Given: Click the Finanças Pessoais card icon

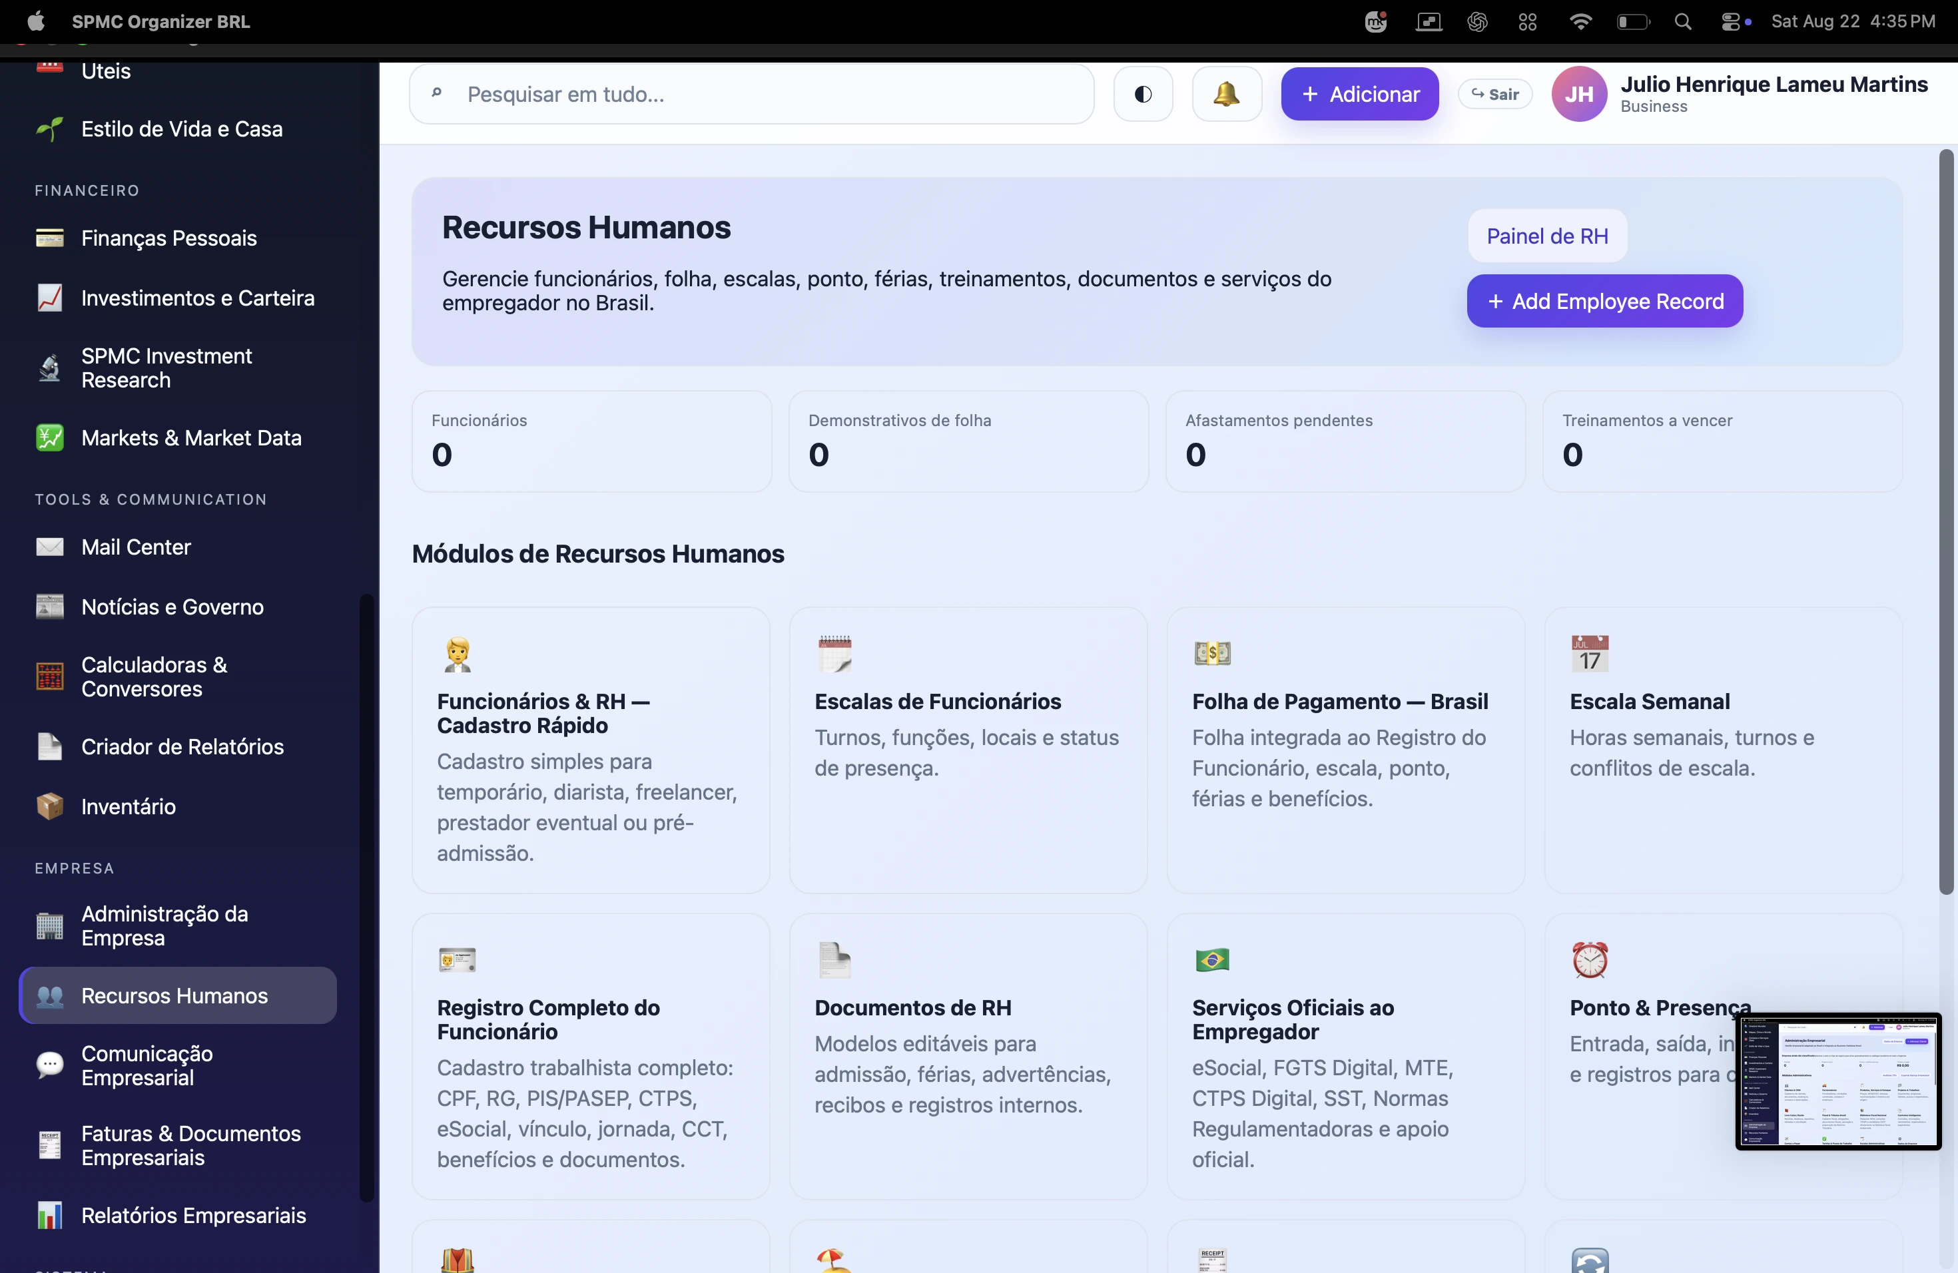Looking at the screenshot, I should pos(49,238).
